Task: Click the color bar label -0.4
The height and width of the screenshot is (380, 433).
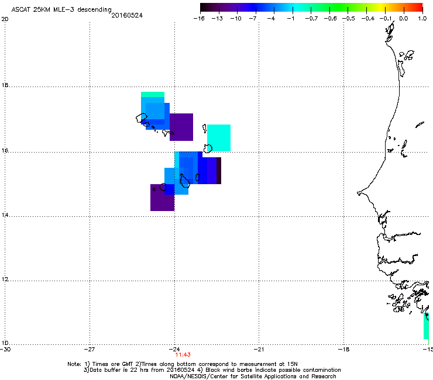Action: click(368, 19)
